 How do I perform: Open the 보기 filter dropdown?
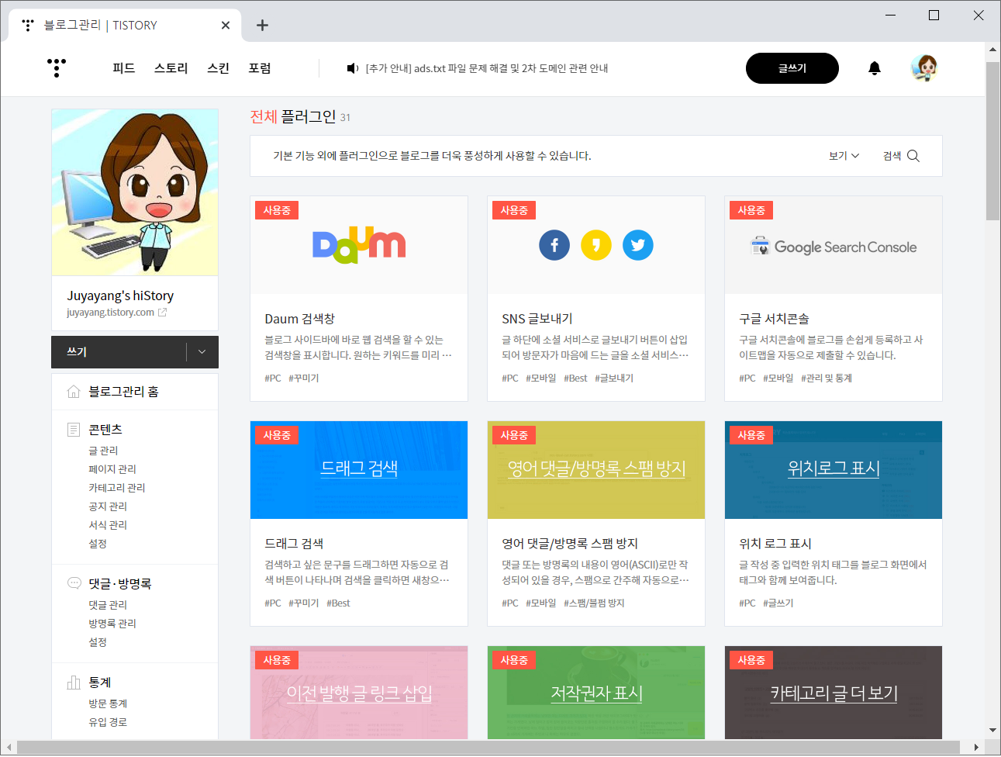coord(844,156)
